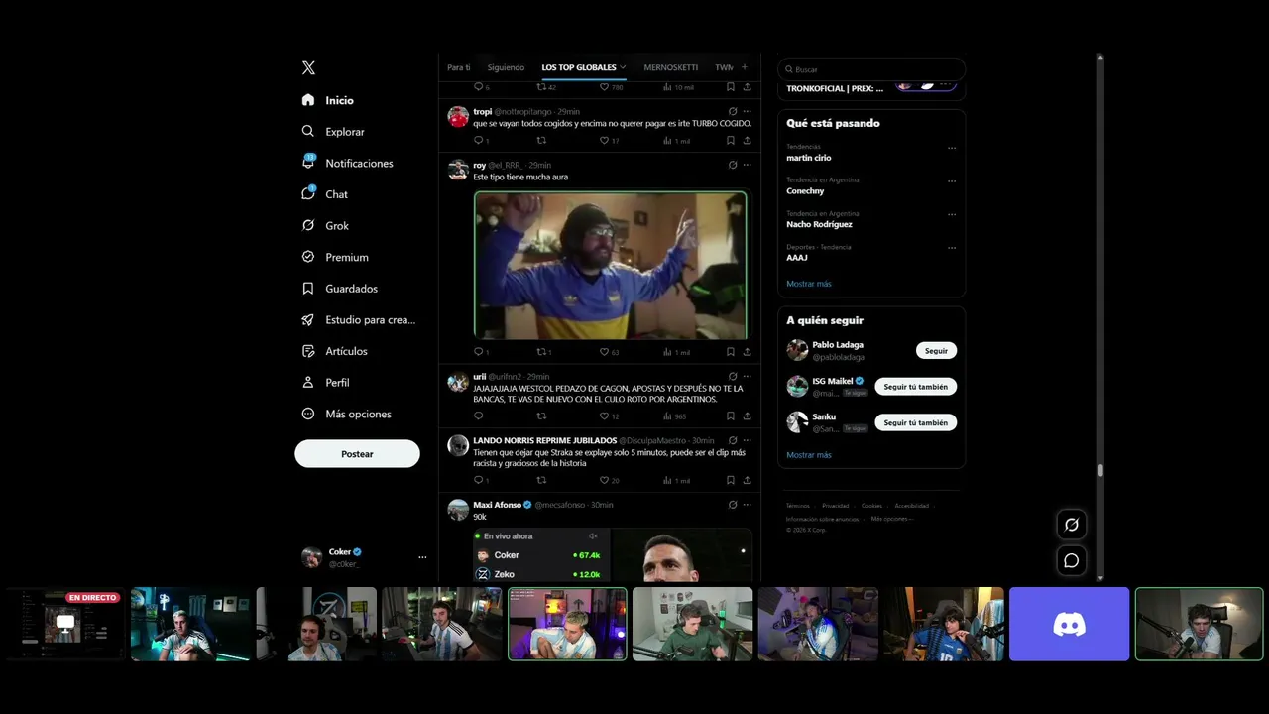The width and height of the screenshot is (1269, 714).
Task: Expand LOS TOP GLOBALES tab chevron
Action: click(623, 67)
